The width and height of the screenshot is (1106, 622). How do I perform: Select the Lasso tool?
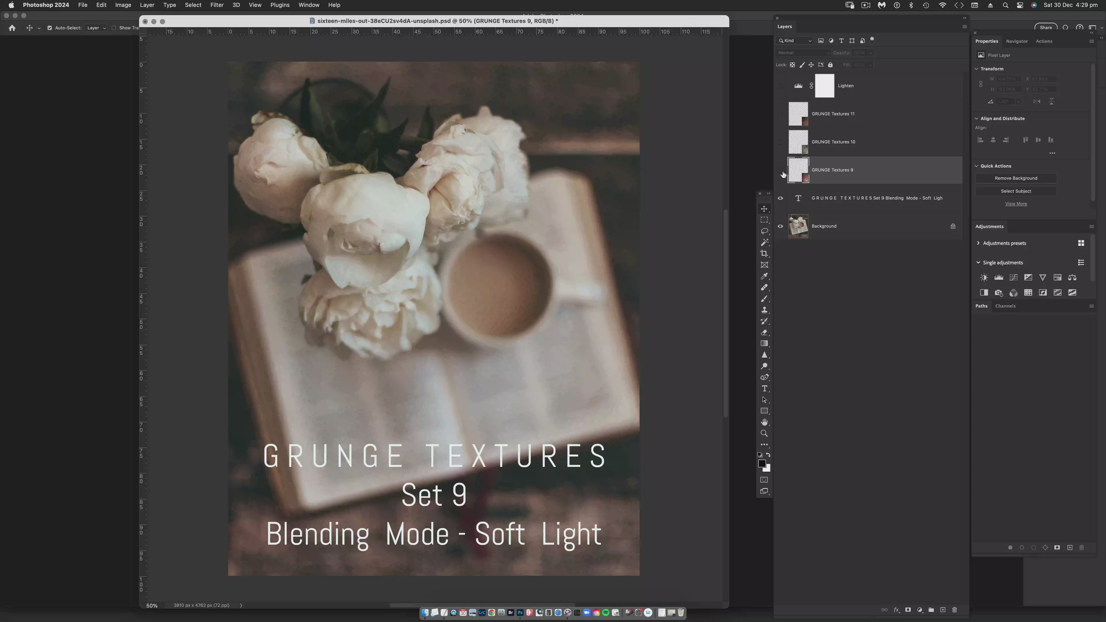[x=764, y=231]
